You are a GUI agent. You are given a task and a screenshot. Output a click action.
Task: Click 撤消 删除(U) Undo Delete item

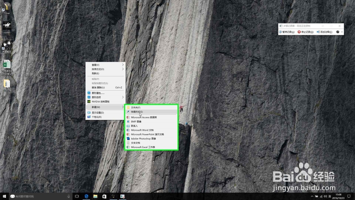[105, 87]
